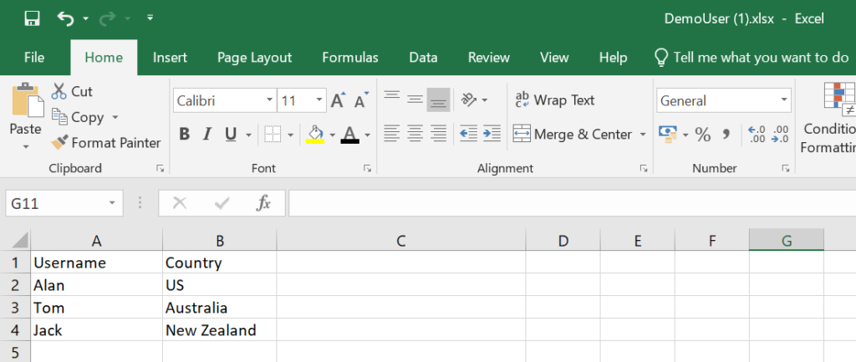Open the font color palette arrow
The width and height of the screenshot is (856, 362).
[x=368, y=135]
